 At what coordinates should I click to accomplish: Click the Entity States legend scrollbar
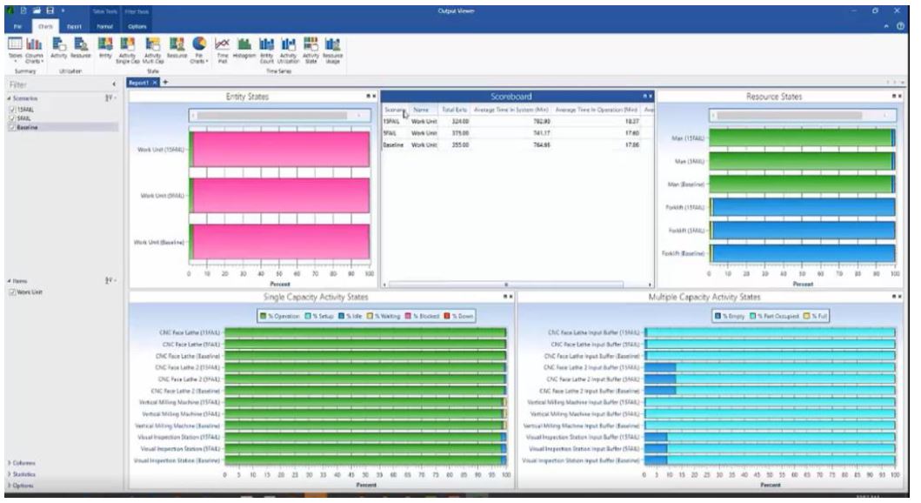[279, 116]
